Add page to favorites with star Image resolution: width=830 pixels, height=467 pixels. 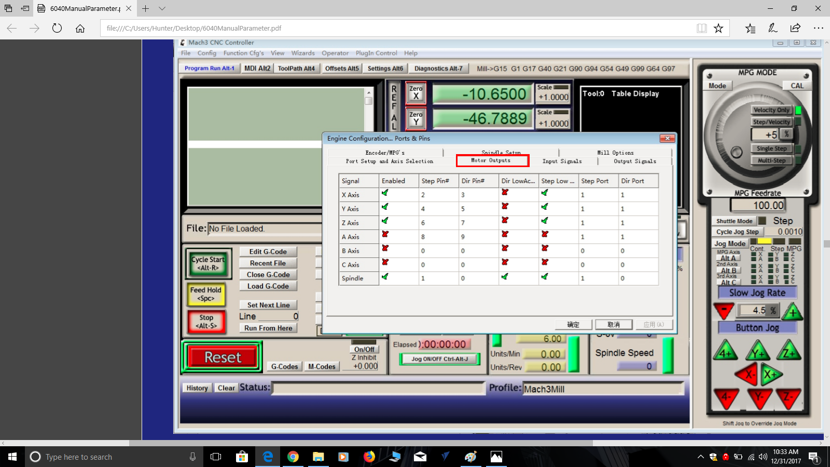coord(718,28)
